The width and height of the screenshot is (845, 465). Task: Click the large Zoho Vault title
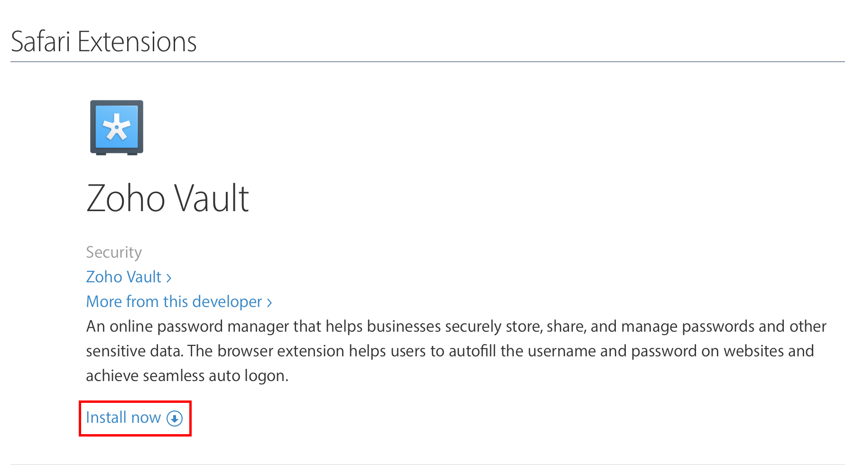click(167, 198)
